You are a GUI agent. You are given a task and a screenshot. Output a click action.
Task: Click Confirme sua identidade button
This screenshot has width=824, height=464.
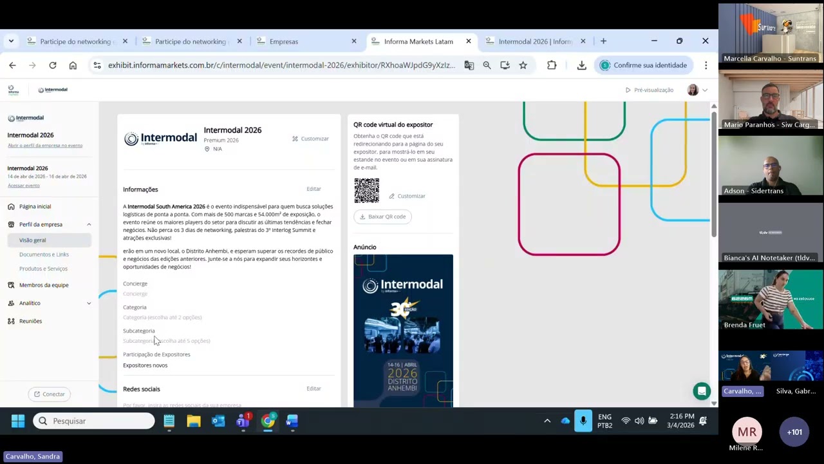(x=643, y=65)
